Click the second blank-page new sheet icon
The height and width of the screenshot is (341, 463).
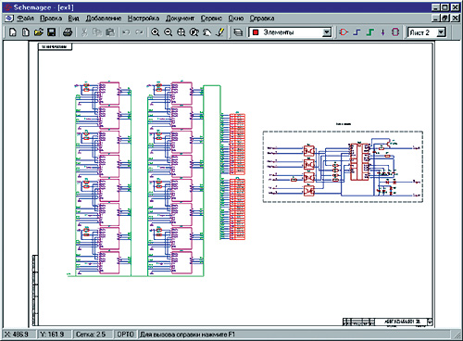[26, 32]
